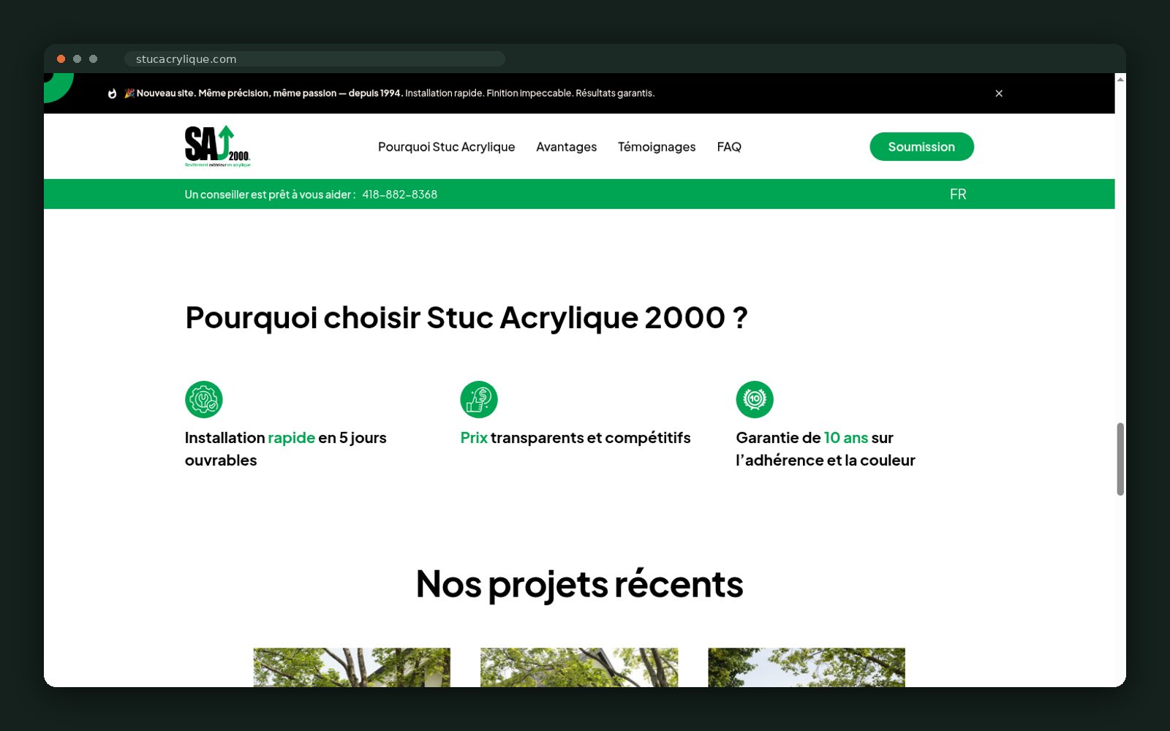Image resolution: width=1170 pixels, height=731 pixels.
Task: Go to Avantages section
Action: coord(566,147)
